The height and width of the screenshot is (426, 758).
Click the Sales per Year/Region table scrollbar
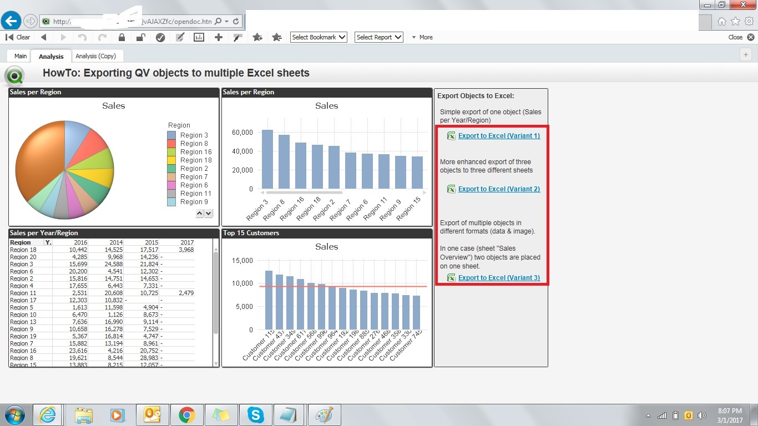[x=216, y=293]
